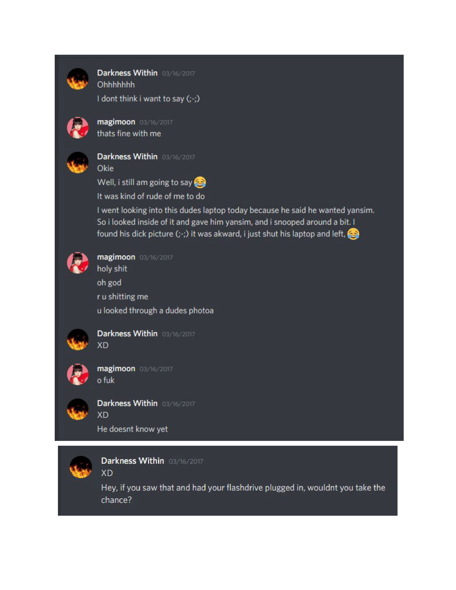Click the Darkness Within username above "Ohhhhhhh"

127,73
